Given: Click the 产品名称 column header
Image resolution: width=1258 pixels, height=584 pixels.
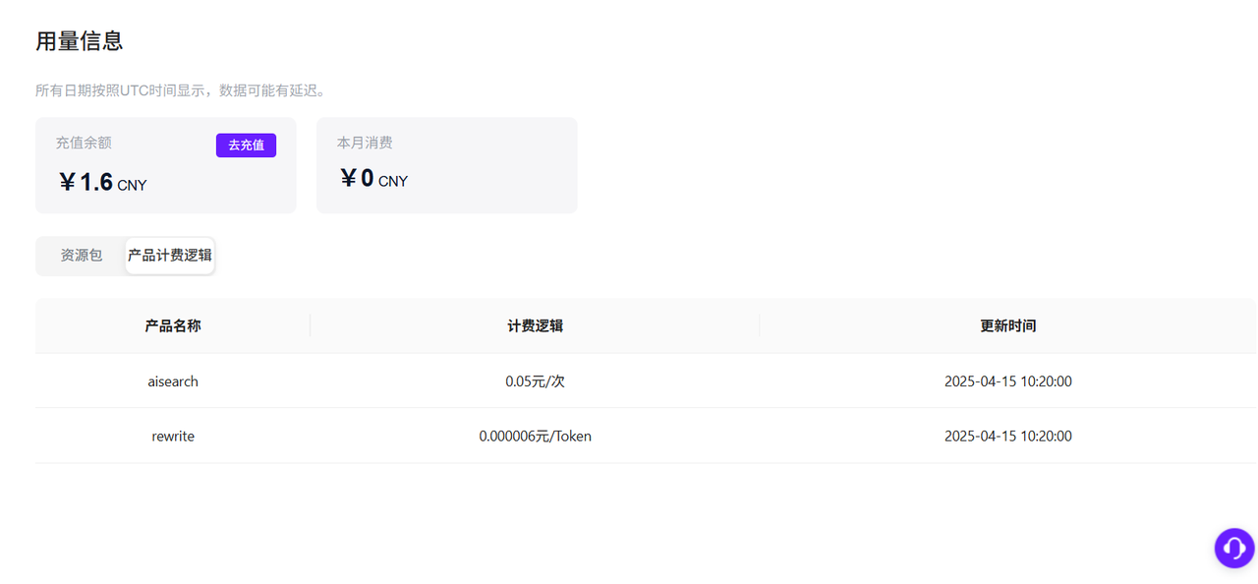Looking at the screenshot, I should 173,325.
